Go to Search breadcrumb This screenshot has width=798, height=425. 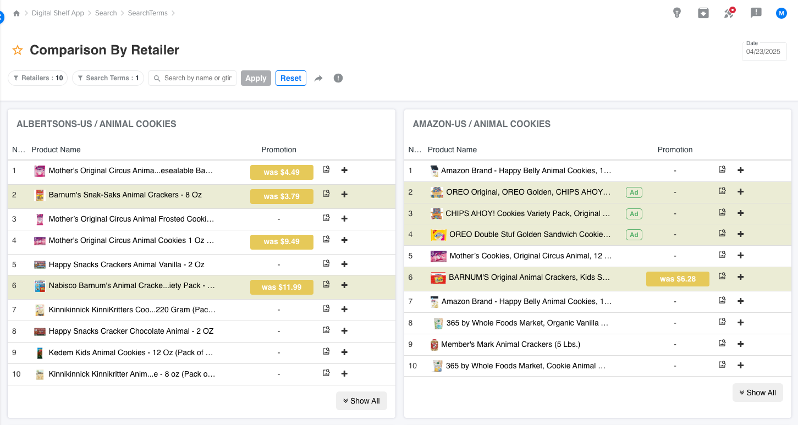[106, 13]
